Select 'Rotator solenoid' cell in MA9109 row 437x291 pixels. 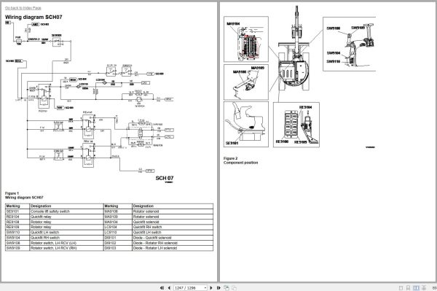pyautogui.click(x=173, y=217)
